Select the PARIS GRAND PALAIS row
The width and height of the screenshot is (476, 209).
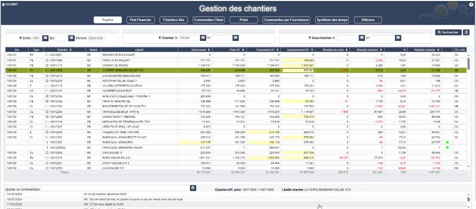[236, 157]
